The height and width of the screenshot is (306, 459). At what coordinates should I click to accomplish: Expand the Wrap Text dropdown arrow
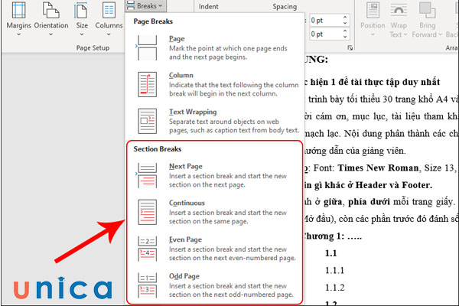tap(405, 34)
